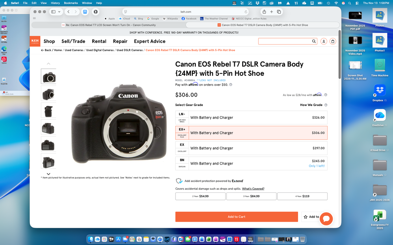Viewport: 393px width, 245px height.
Task: Click the KEH search input field
Action: click(x=284, y=41)
